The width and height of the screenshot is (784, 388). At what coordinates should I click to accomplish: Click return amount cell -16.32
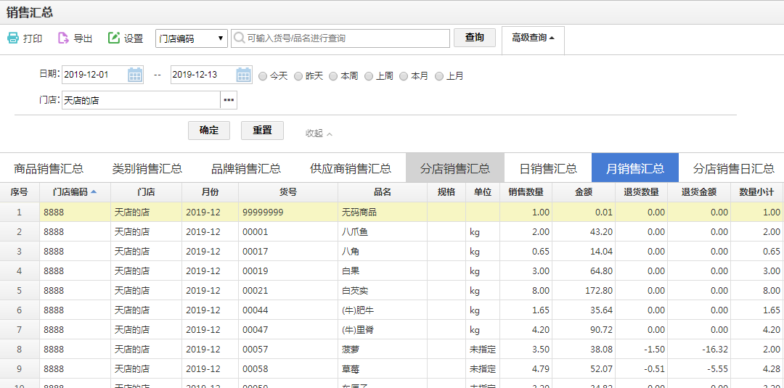[699, 349]
